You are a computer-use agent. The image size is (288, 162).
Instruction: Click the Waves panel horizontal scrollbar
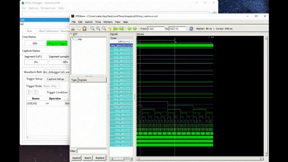coord(200,159)
